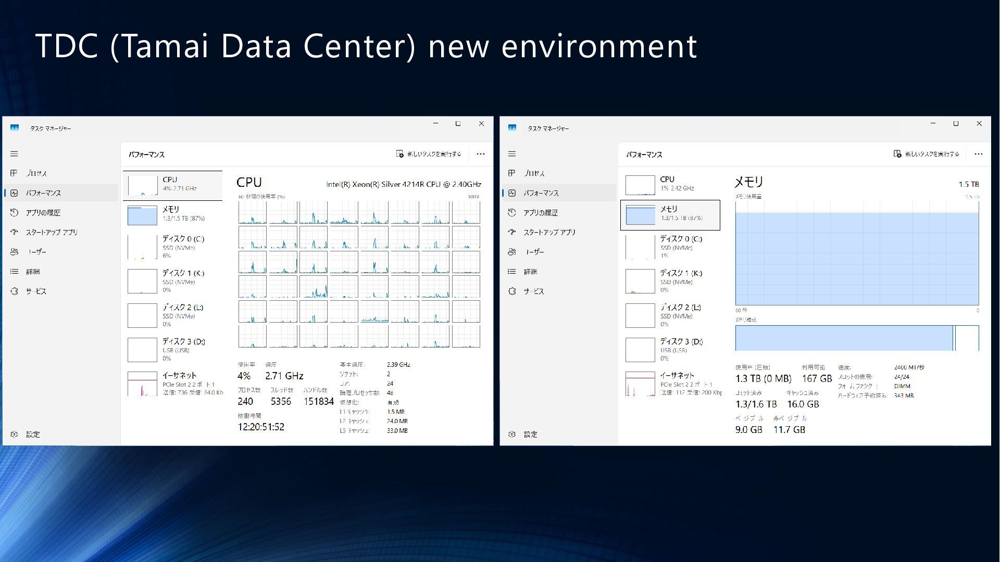
Task: Open the Details list icon in right window
Action: tap(512, 272)
